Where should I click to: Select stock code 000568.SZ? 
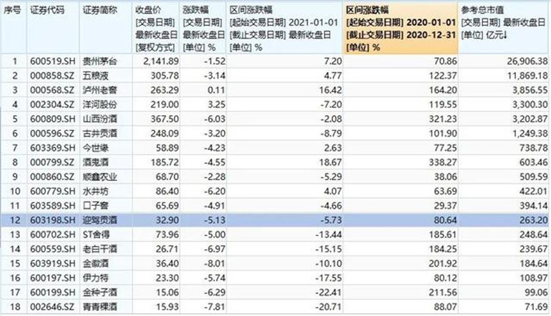[52, 90]
